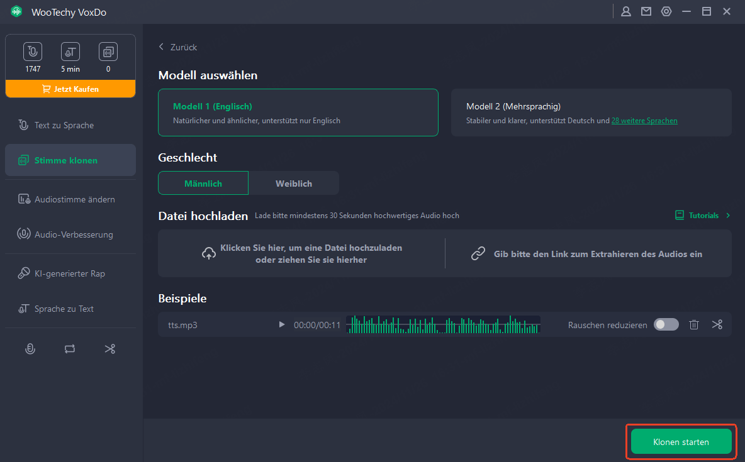Click the microphone icon in bottom sidebar
The width and height of the screenshot is (745, 462).
[x=30, y=349]
